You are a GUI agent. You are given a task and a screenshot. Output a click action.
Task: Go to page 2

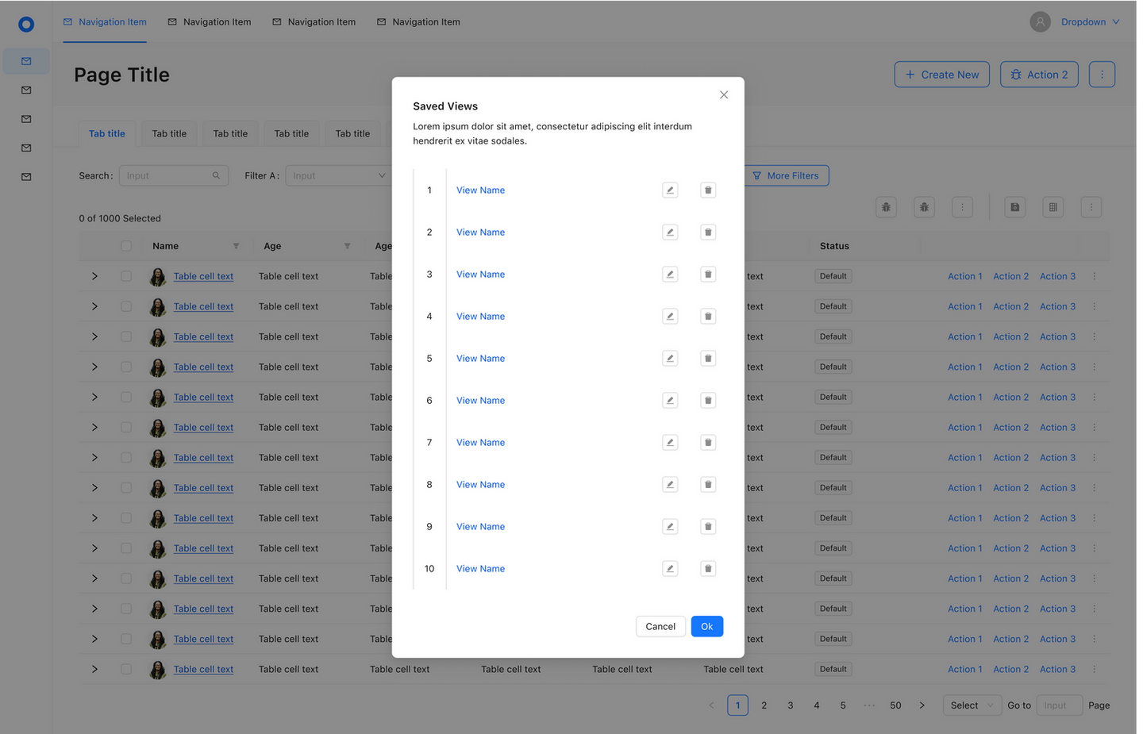point(764,705)
